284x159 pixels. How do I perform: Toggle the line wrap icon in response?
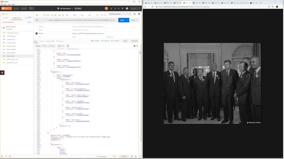tap(68, 46)
